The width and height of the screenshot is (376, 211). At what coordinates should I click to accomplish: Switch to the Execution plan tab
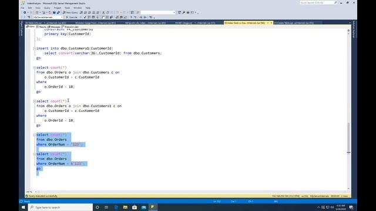pos(70,27)
